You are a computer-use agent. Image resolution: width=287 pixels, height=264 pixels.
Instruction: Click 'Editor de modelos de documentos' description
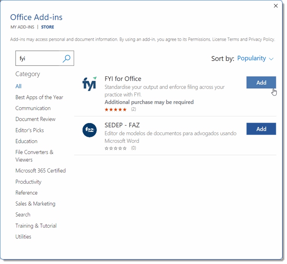pyautogui.click(x=171, y=137)
